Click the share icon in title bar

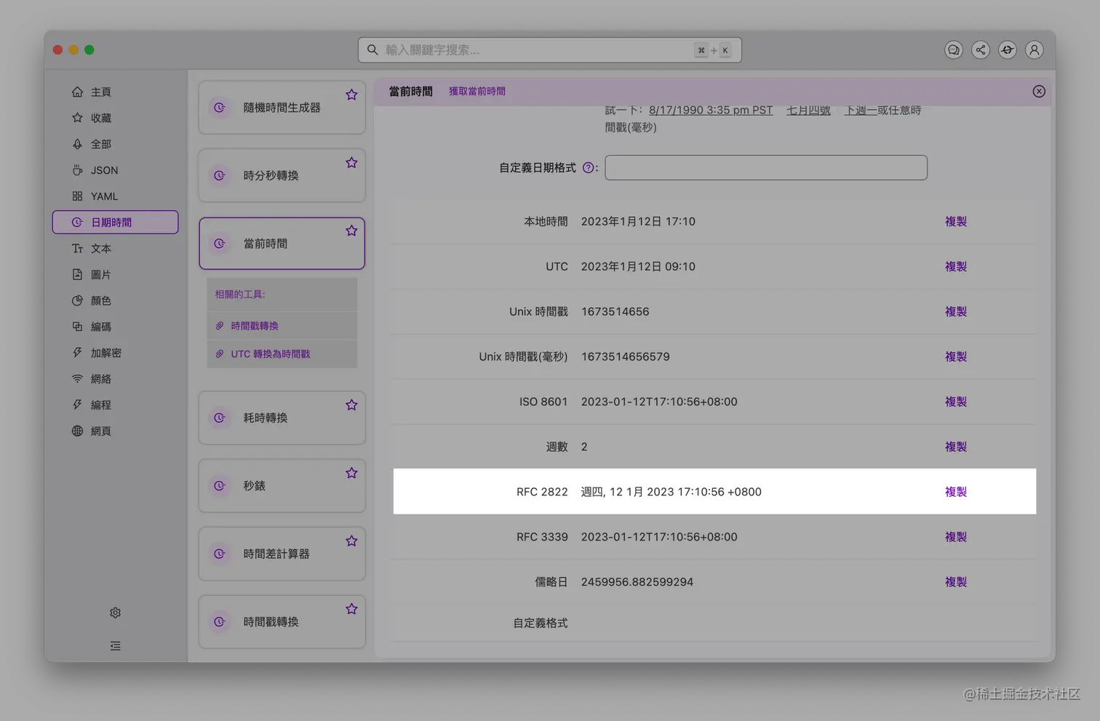pyautogui.click(x=980, y=49)
